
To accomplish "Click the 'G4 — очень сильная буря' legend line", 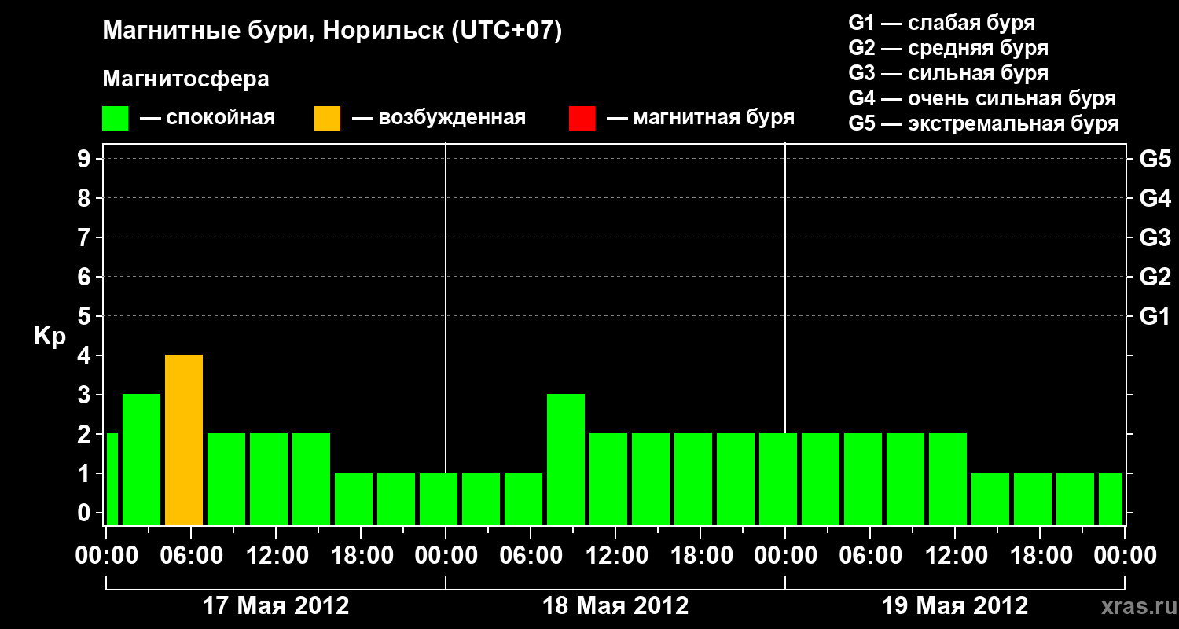I will point(982,98).
